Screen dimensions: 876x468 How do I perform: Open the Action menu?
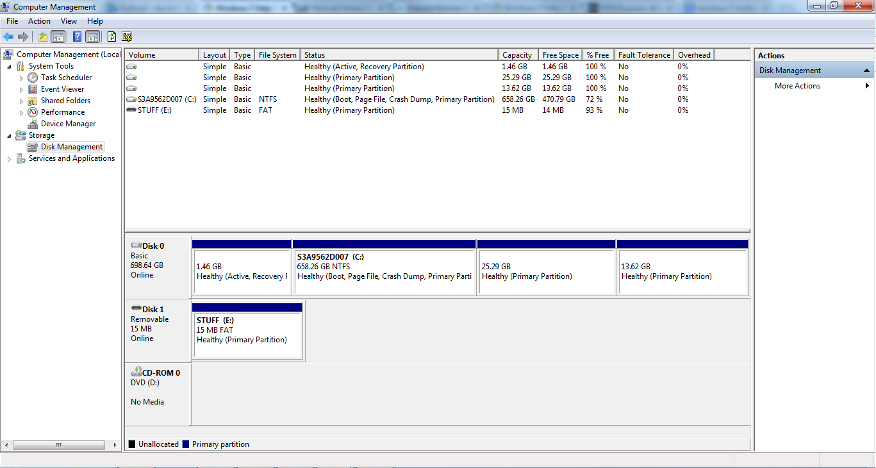[39, 21]
